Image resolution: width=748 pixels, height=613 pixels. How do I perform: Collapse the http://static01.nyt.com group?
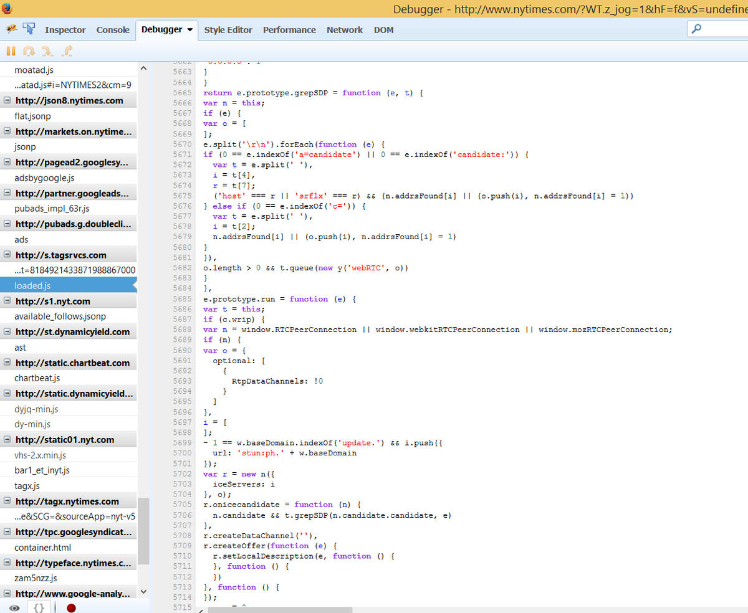pyautogui.click(x=7, y=440)
